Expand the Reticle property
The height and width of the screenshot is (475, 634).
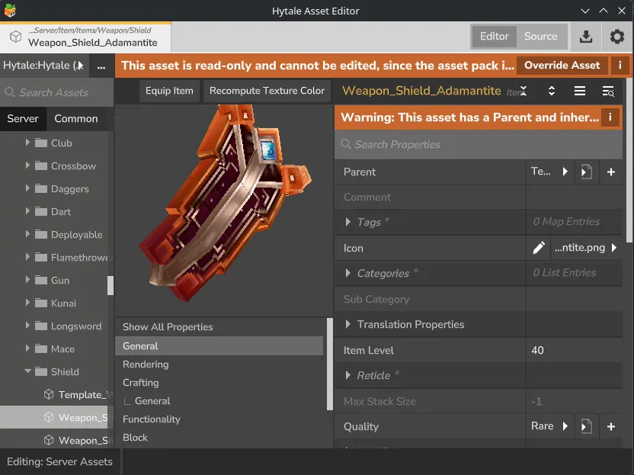(x=347, y=375)
